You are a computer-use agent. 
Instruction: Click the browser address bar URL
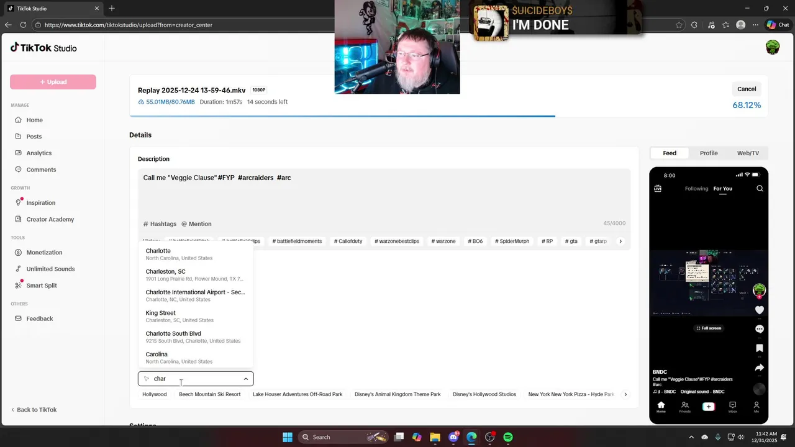129,25
